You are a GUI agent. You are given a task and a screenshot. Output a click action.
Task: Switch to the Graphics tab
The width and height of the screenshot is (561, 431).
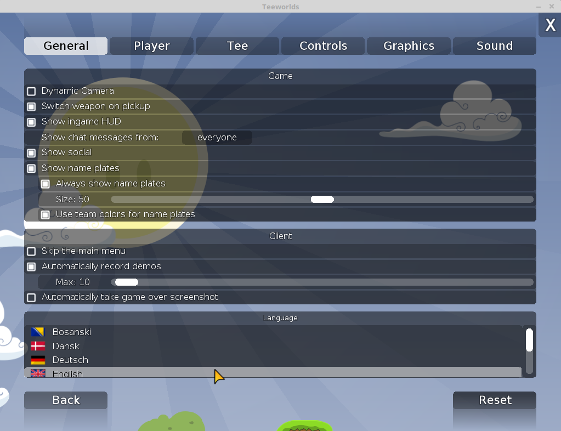coord(409,46)
